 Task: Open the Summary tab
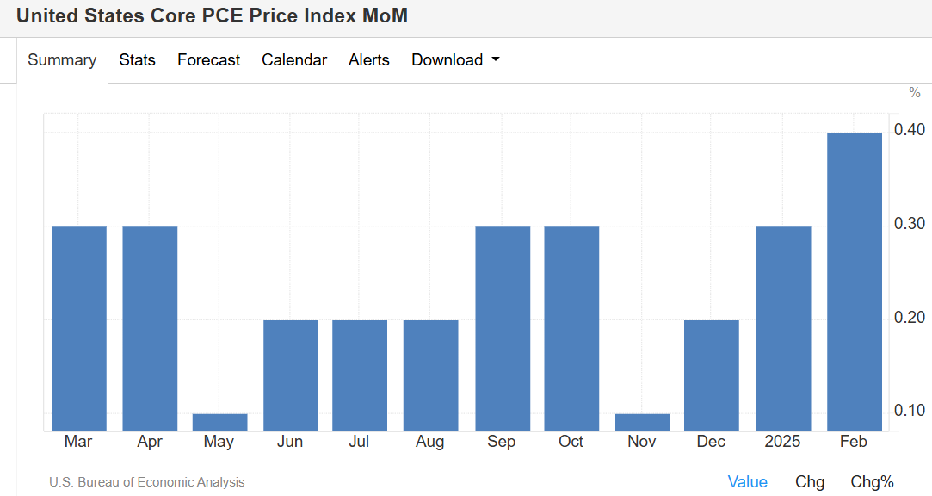[x=62, y=60]
